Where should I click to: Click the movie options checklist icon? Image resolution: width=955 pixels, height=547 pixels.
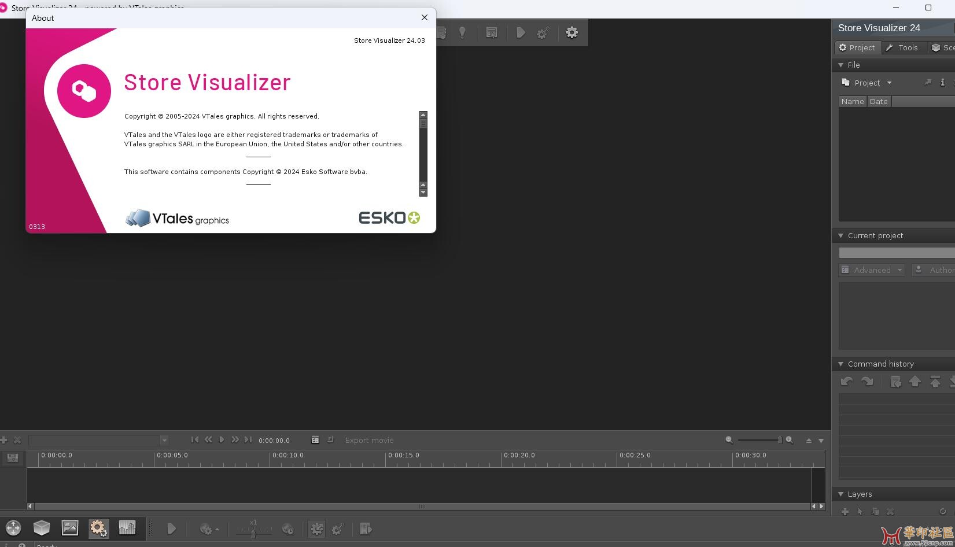click(315, 439)
